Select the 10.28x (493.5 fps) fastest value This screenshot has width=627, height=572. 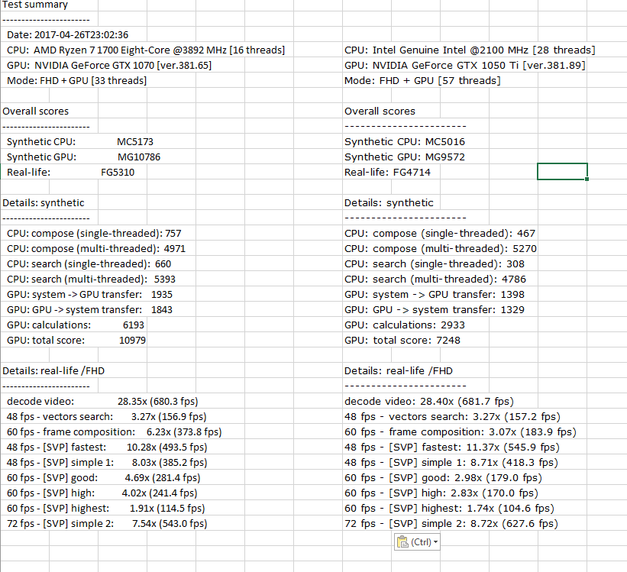tap(167, 448)
